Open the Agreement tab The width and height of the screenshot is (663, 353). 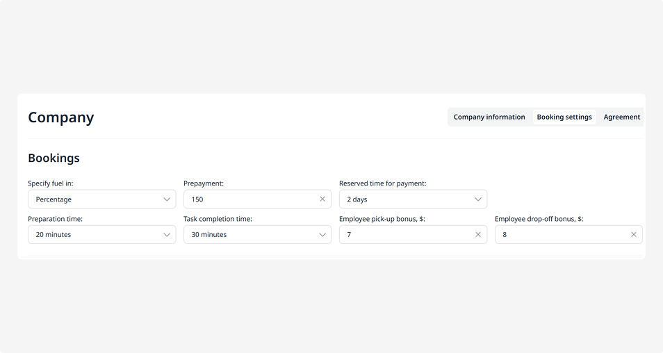[621, 117]
